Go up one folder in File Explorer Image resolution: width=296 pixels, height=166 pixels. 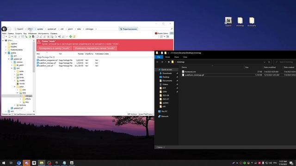(168, 62)
